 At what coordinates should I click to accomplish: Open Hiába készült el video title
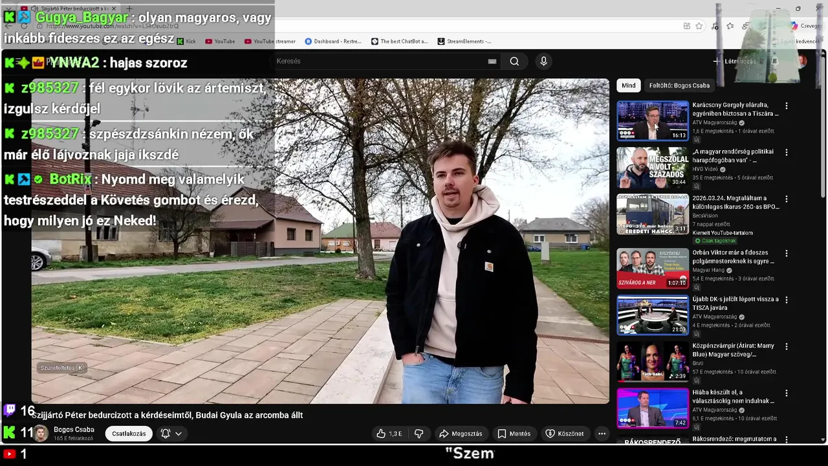click(734, 397)
